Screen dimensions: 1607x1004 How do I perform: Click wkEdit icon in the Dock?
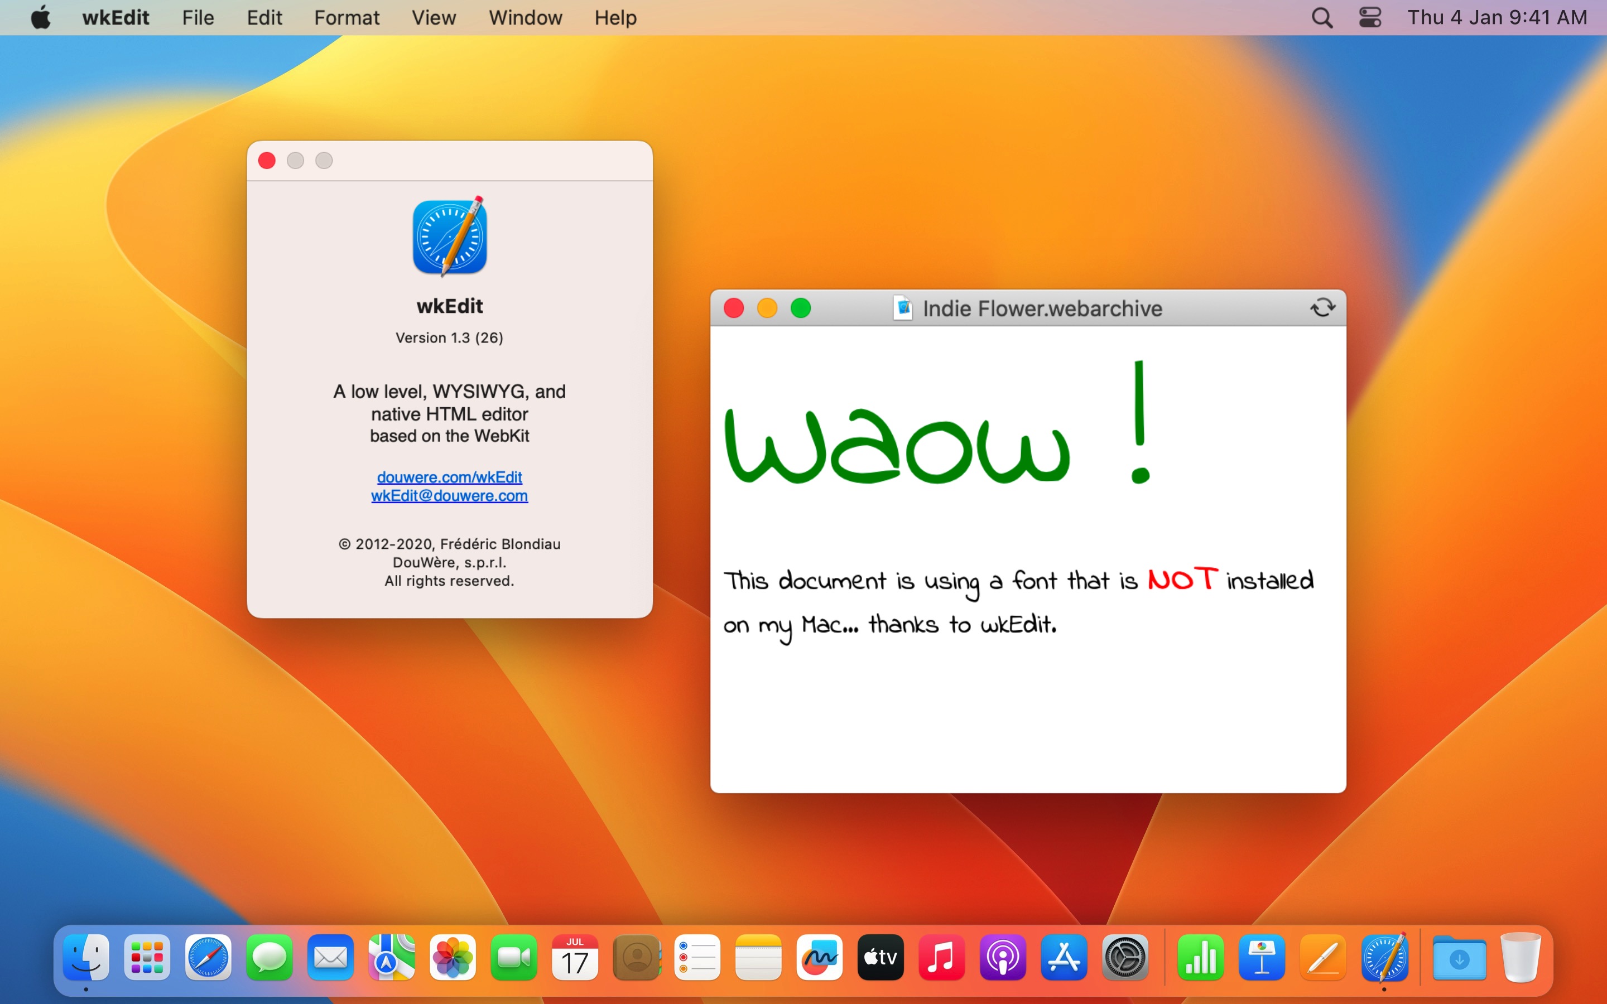point(1384,958)
